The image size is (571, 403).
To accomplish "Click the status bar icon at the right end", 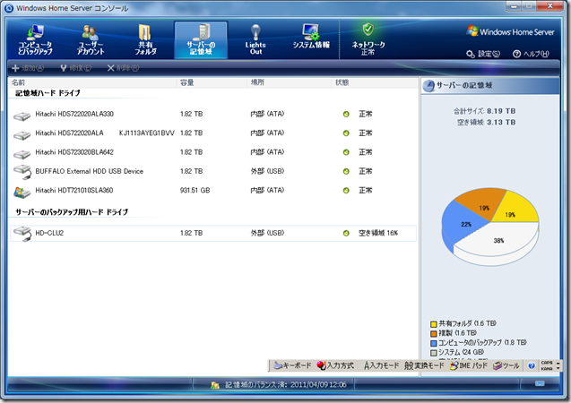I will (540, 383).
